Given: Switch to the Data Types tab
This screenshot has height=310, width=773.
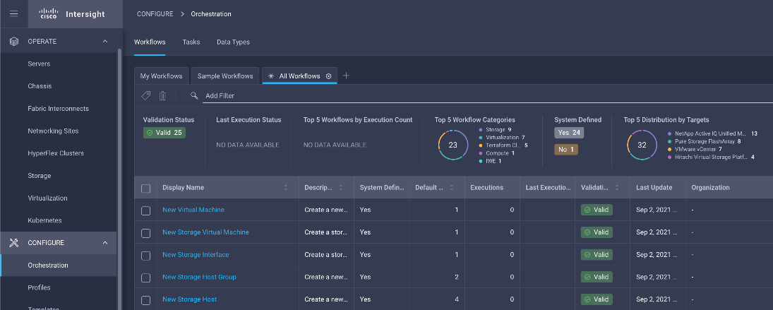Looking at the screenshot, I should (233, 42).
